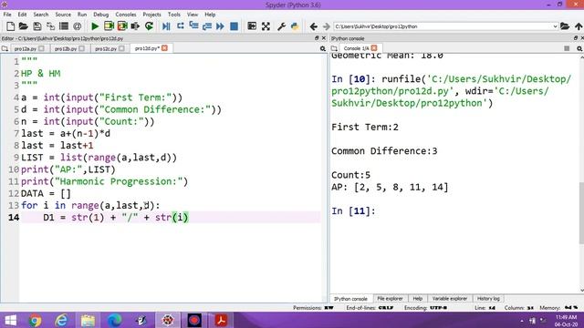The width and height of the screenshot is (584, 328).
Task: Toggle fullscreen mode icon
Action: tap(266, 26)
